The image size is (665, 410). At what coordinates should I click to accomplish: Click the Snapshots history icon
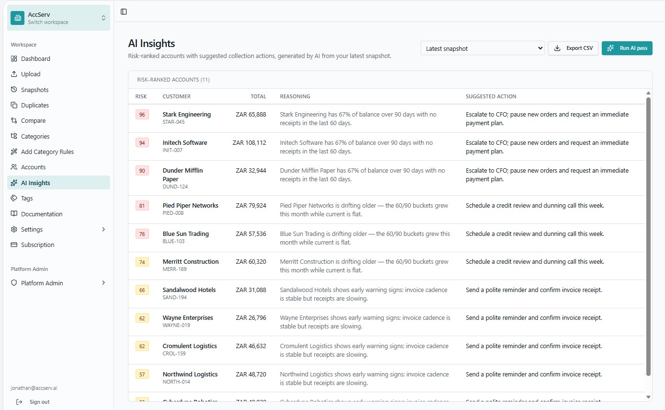[14, 90]
